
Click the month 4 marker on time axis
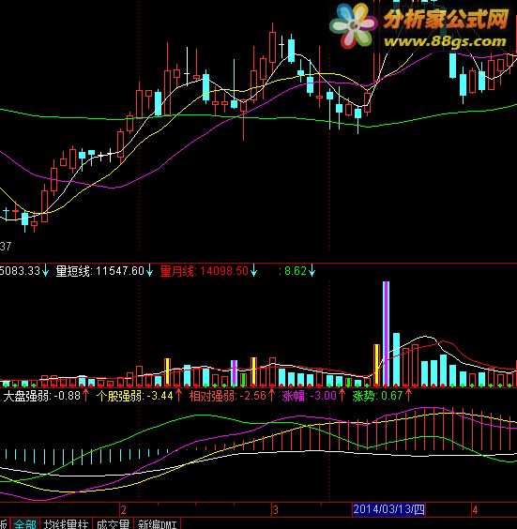pyautogui.click(x=475, y=509)
